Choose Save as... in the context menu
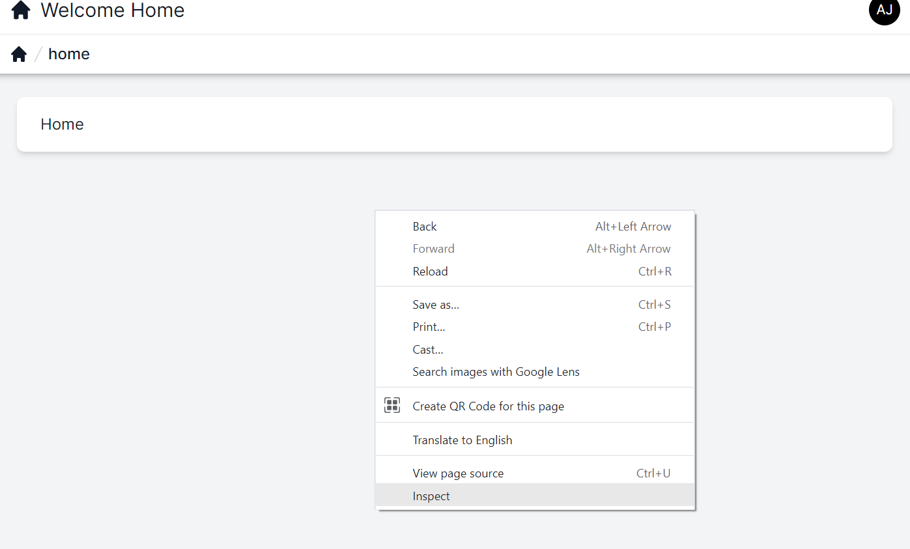Screen dimensions: 910x549 click(436, 305)
